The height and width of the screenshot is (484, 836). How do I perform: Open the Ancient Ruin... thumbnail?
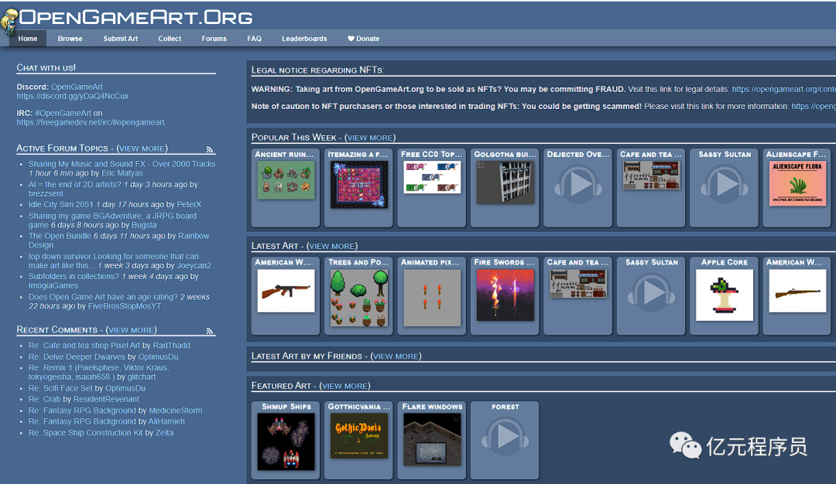286,180
